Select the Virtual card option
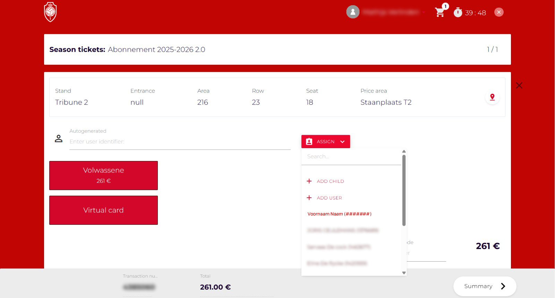 pyautogui.click(x=103, y=210)
